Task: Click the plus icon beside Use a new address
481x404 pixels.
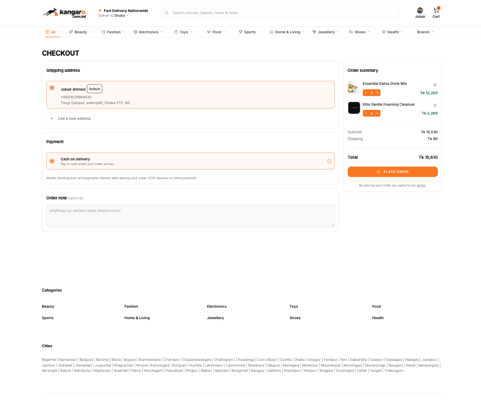Action: pyautogui.click(x=52, y=118)
